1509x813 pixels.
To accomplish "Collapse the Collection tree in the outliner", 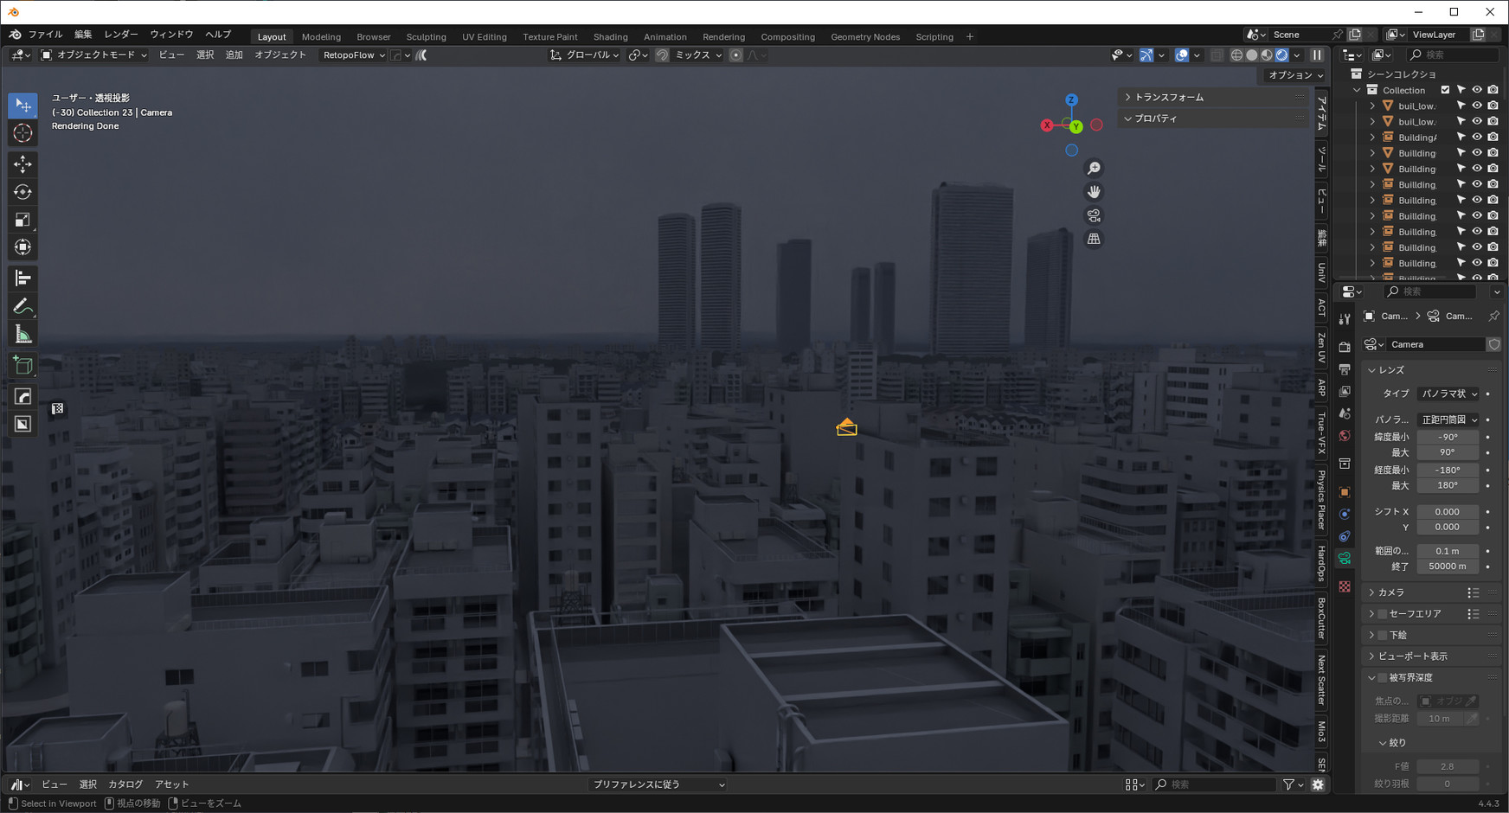I will (1357, 90).
